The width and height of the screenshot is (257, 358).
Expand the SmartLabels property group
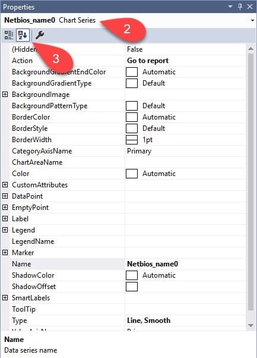click(5, 298)
